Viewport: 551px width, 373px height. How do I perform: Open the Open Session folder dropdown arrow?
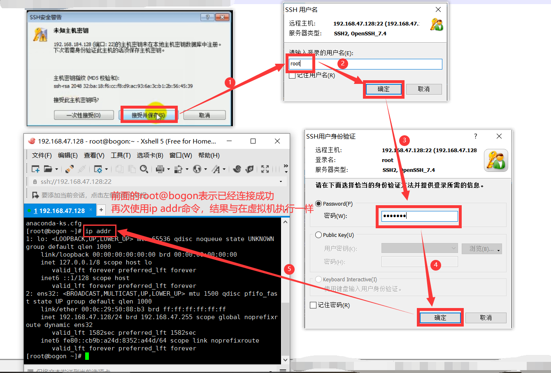coord(56,169)
